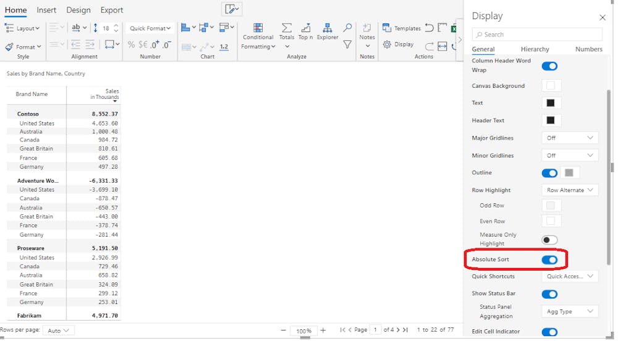Turn off Absolute Sort switch
The height and width of the screenshot is (341, 618).
(549, 259)
